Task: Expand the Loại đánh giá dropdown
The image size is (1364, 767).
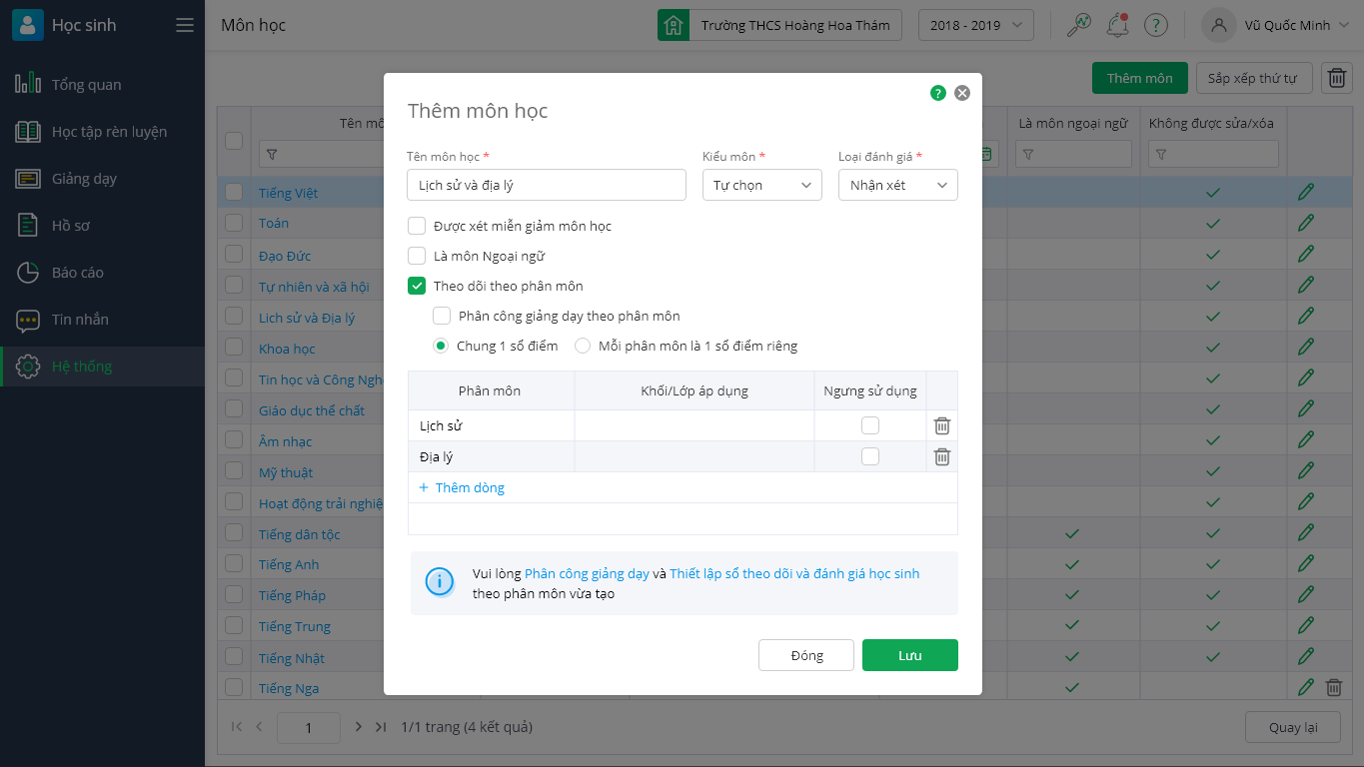Action: (x=897, y=185)
